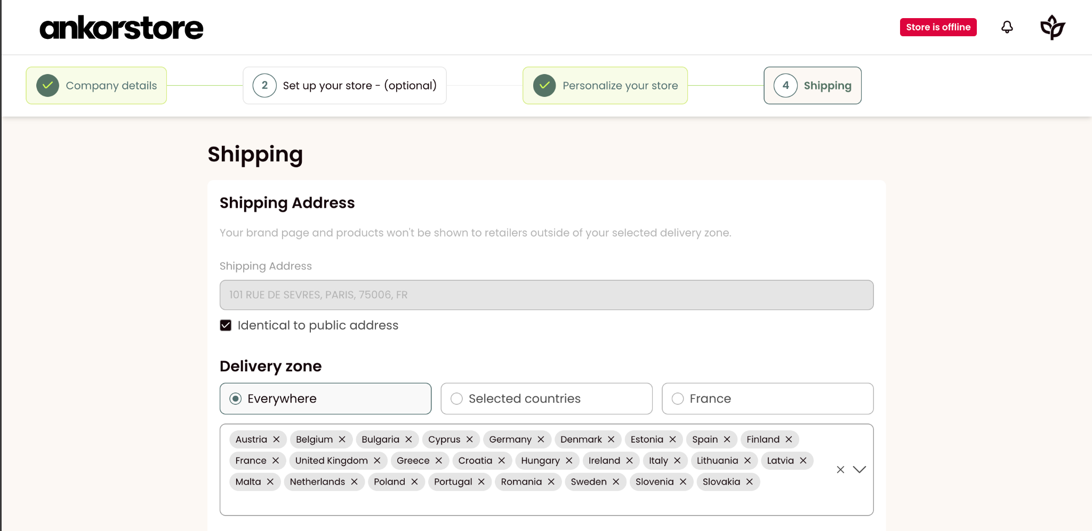Open the notifications bell
The height and width of the screenshot is (531, 1092).
(x=1007, y=27)
